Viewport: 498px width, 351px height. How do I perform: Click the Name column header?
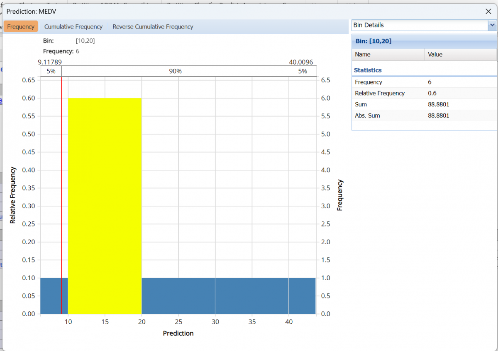click(388, 54)
